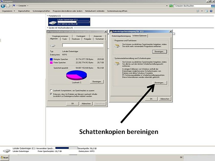Click Netzlaufwerk verbinden in the toolbar
Viewport: 215px width, 161px height.
coord(95,11)
